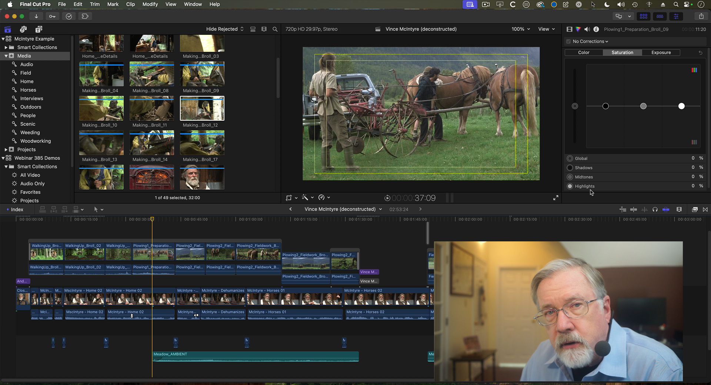The height and width of the screenshot is (385, 711).
Task: Click the search magnifier in the browser
Action: 275,29
